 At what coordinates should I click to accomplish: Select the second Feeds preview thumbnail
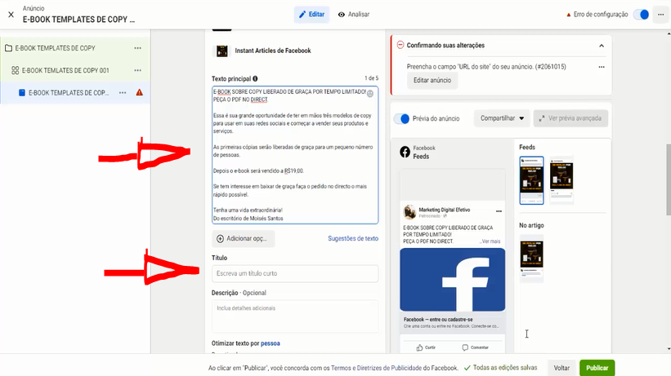(x=561, y=179)
